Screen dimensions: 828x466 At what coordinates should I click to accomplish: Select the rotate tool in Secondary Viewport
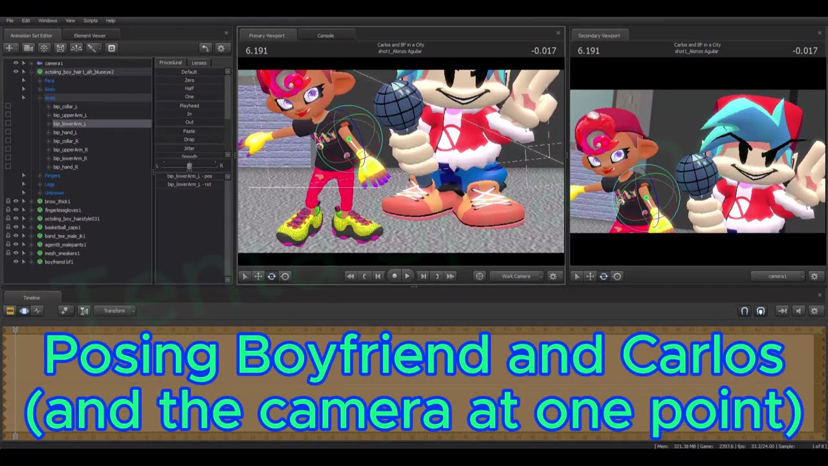pyautogui.click(x=604, y=276)
